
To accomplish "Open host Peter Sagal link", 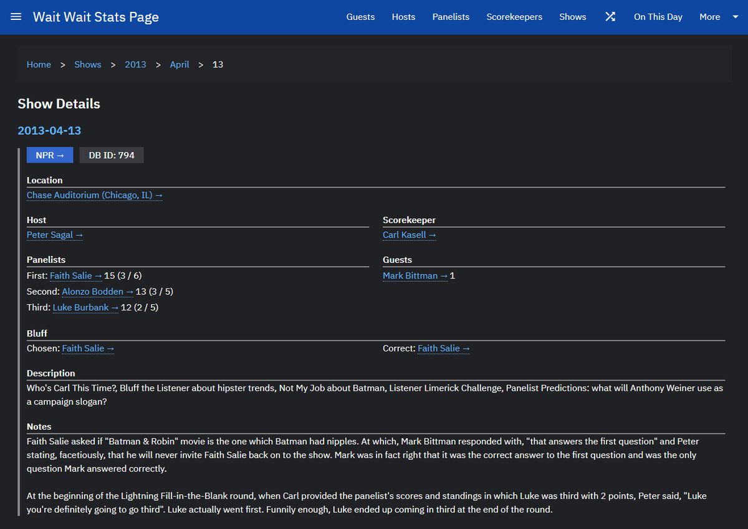I will click(55, 235).
